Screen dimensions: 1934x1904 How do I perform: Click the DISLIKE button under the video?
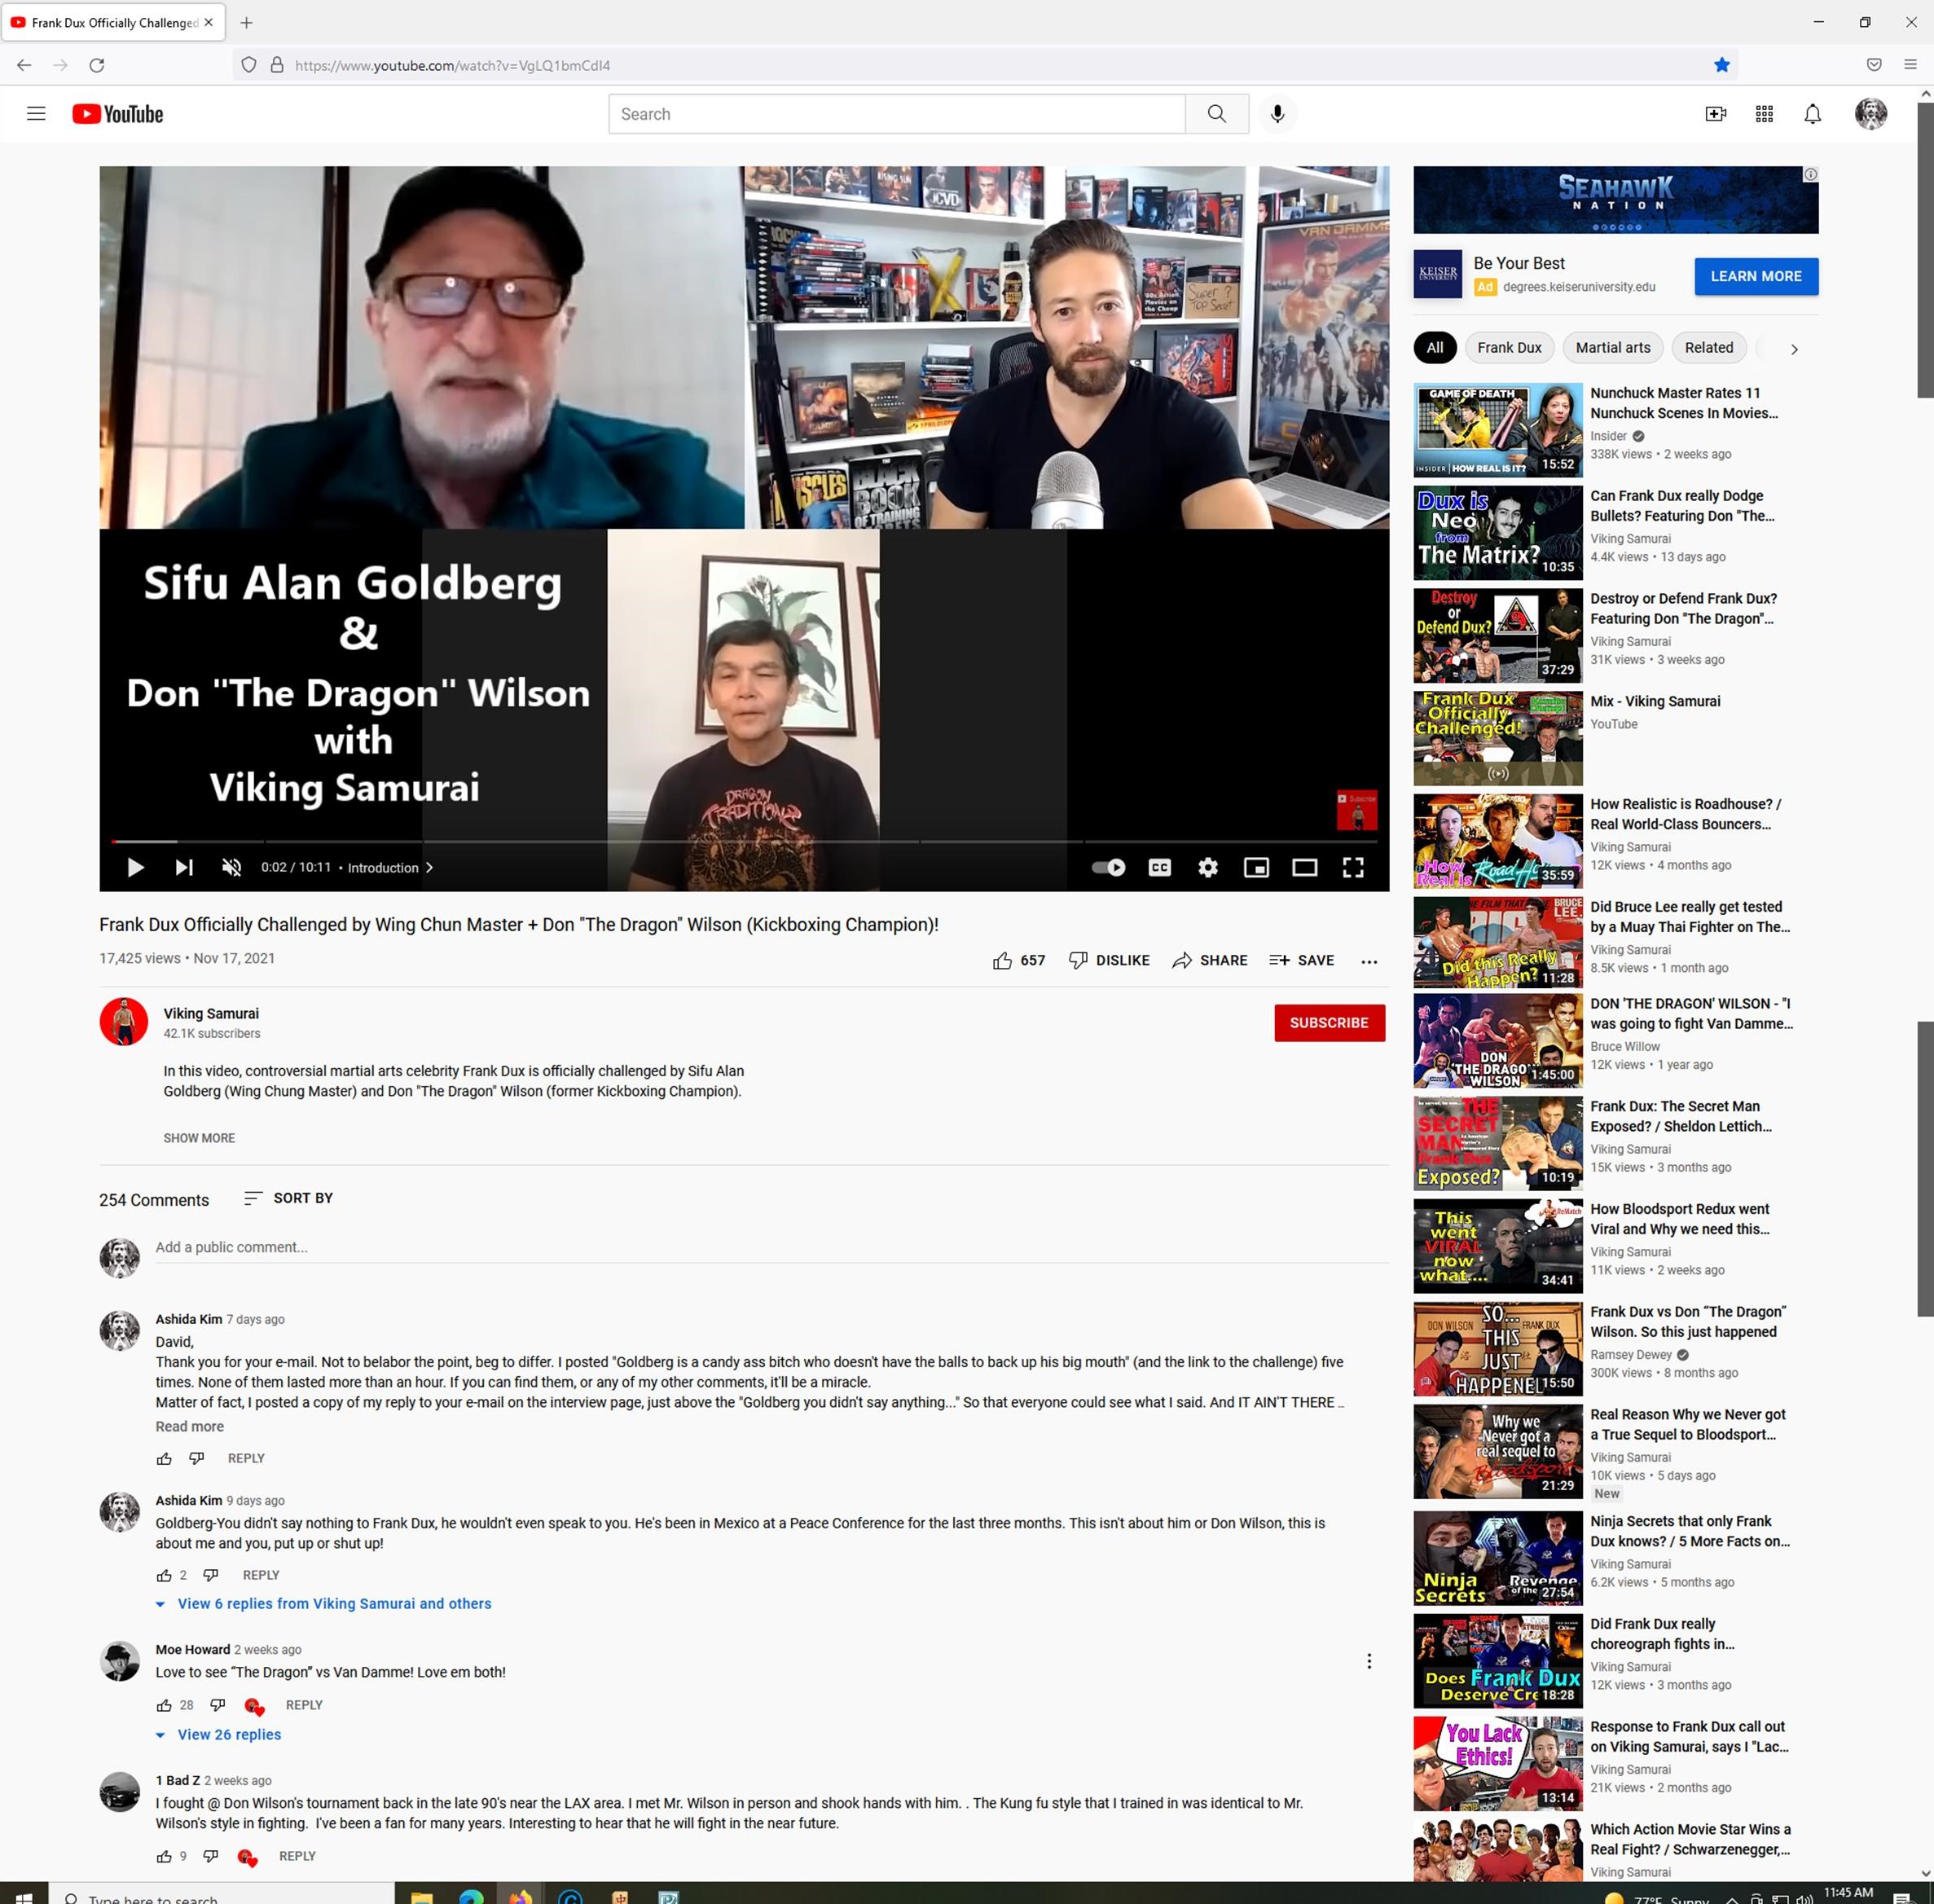click(1109, 960)
